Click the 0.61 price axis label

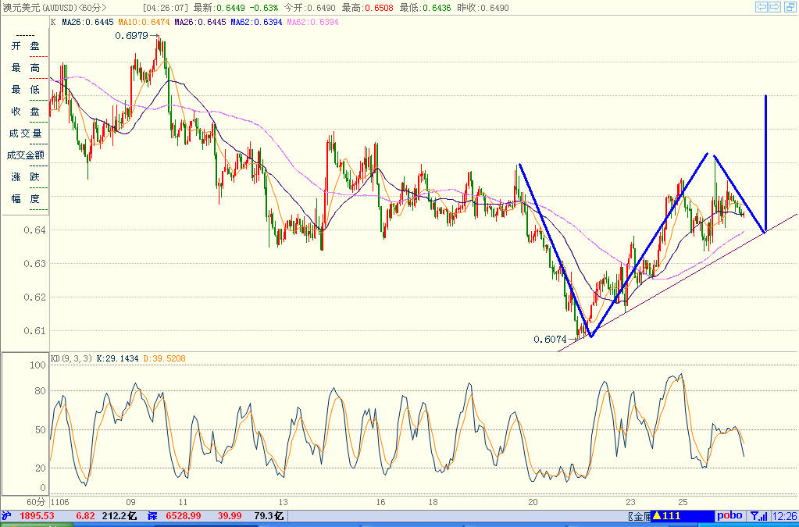click(x=34, y=330)
